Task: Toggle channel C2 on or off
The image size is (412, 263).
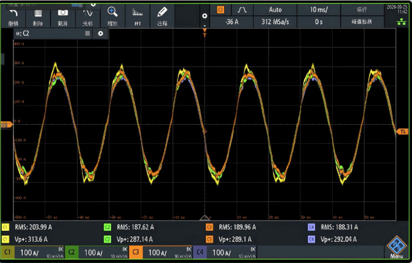Action: pos(71,252)
